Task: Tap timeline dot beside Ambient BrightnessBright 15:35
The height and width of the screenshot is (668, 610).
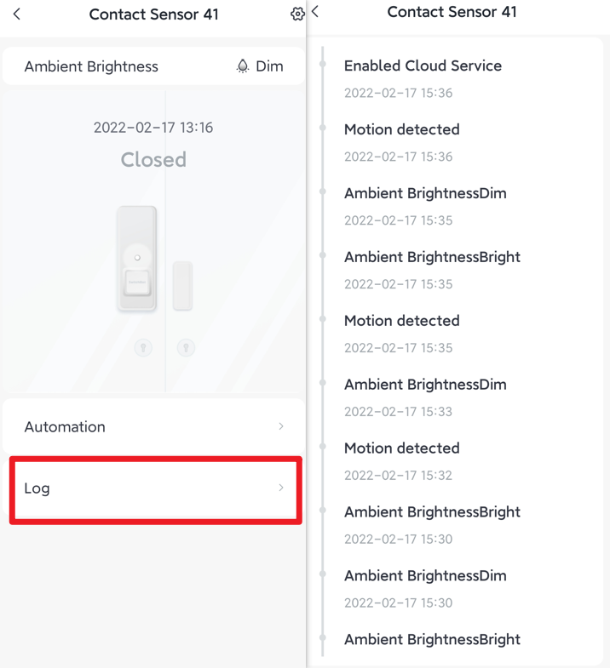Action: tap(323, 255)
